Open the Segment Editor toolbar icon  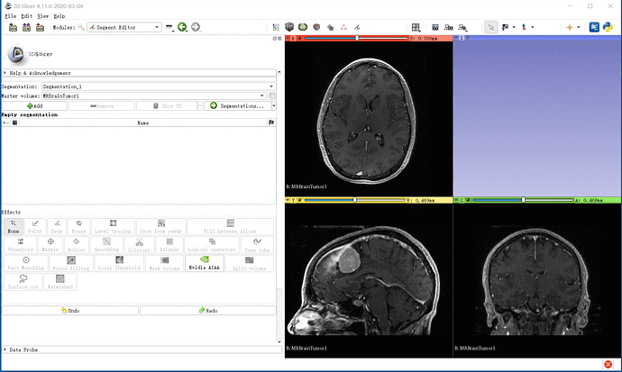point(357,27)
